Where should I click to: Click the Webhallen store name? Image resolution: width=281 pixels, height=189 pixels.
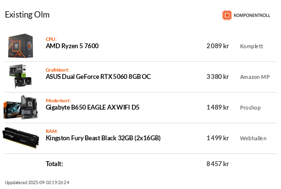[x=253, y=138]
